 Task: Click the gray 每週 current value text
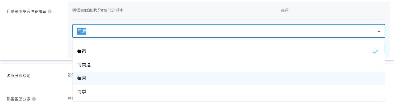pos(285,10)
